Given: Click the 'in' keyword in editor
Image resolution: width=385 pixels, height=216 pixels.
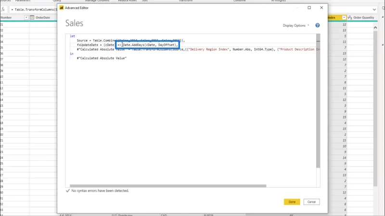Looking at the screenshot, I should 71,54.
